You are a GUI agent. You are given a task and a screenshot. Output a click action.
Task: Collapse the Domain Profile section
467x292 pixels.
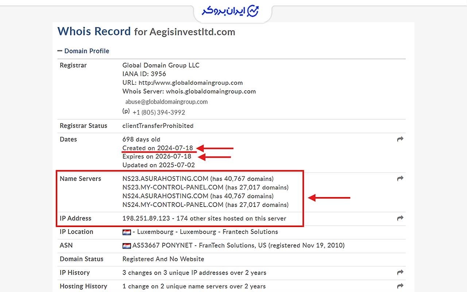pos(83,51)
